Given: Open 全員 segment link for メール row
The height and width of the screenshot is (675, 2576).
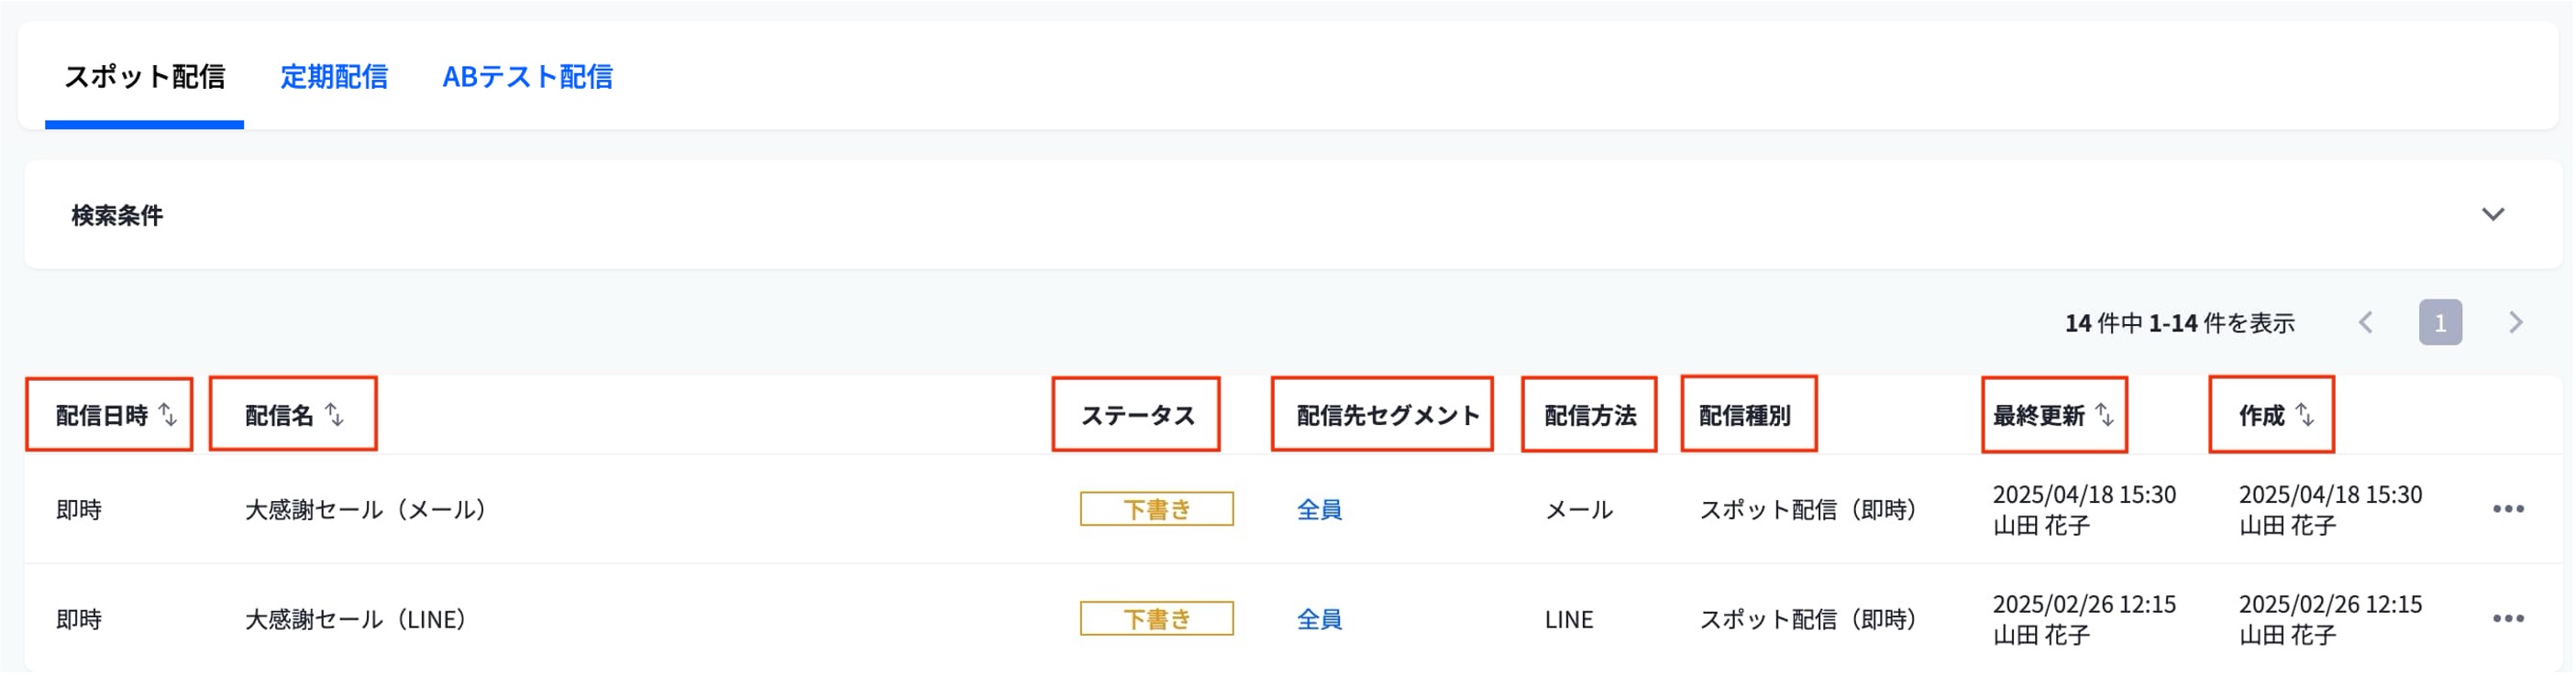Looking at the screenshot, I should [x=1319, y=510].
